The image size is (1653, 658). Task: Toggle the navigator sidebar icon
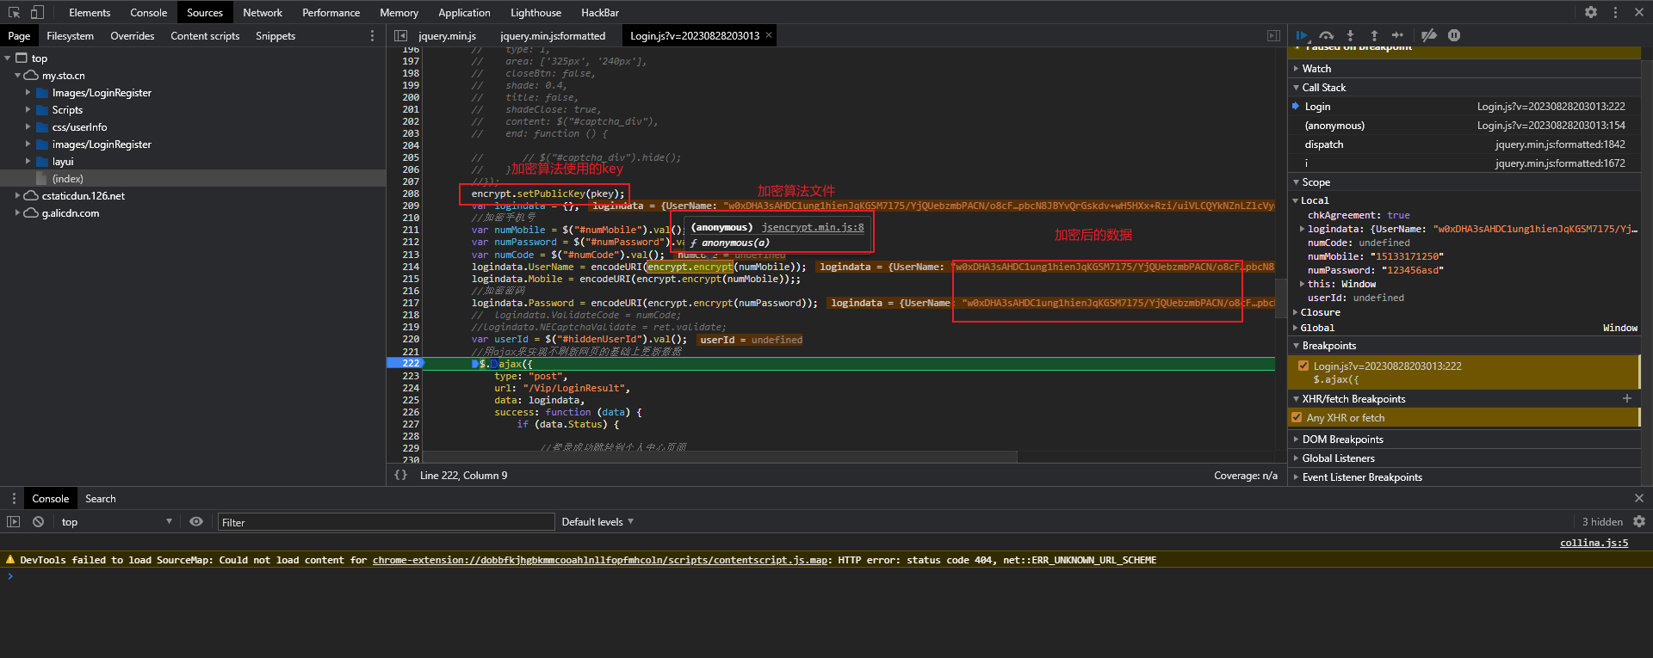tap(400, 35)
